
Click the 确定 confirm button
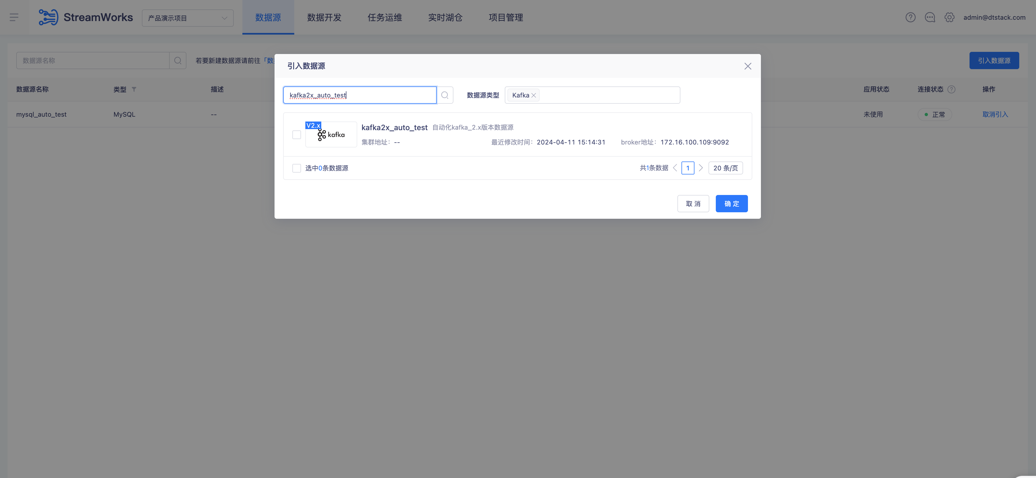coord(731,204)
